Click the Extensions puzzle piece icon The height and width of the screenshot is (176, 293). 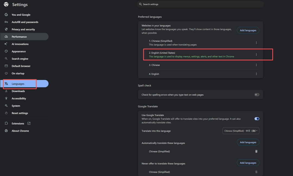click(6, 123)
